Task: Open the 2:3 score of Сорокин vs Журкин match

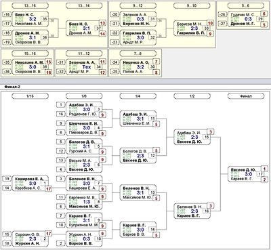Action: pyautogui.click(x=33, y=239)
